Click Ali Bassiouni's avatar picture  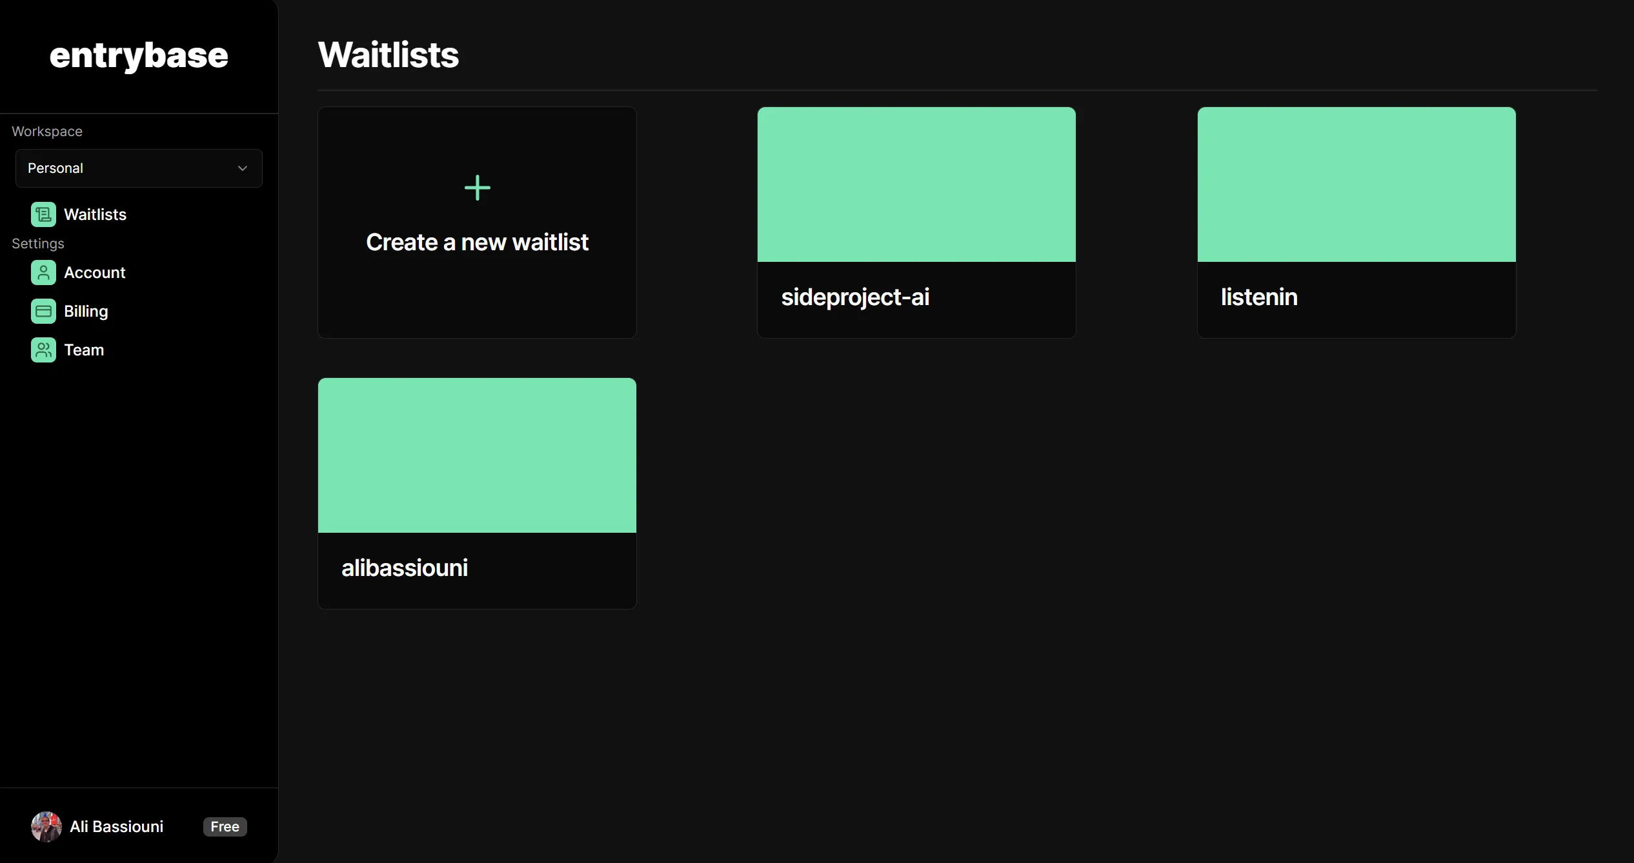46,826
